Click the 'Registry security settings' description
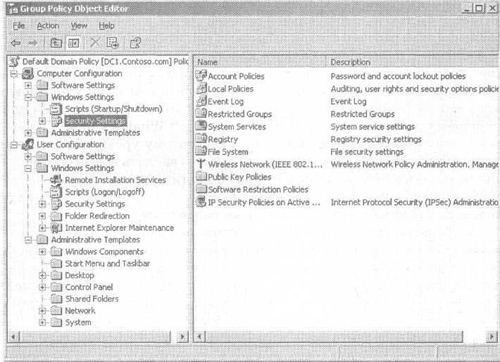The image size is (500, 362). pyautogui.click(x=376, y=139)
